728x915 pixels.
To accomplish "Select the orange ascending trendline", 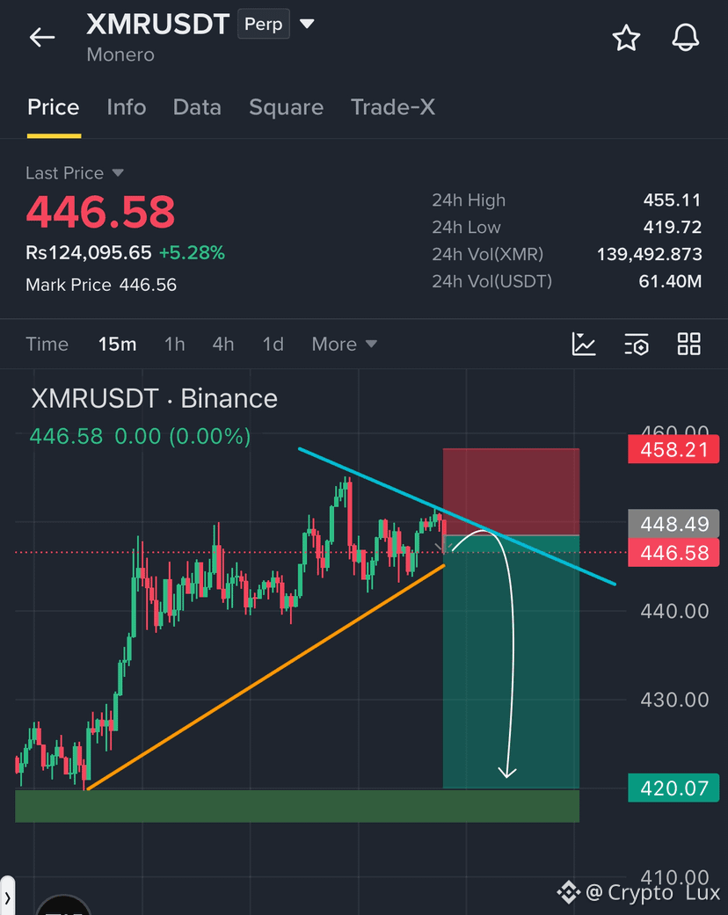I will pyautogui.click(x=266, y=677).
